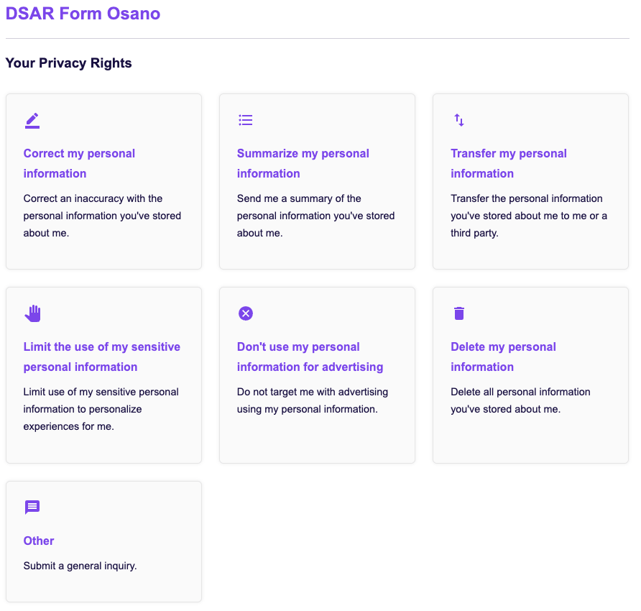Click the circled X advertising icon

coord(246,313)
